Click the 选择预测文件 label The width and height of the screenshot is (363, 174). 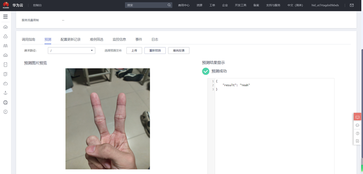pyautogui.click(x=113, y=51)
